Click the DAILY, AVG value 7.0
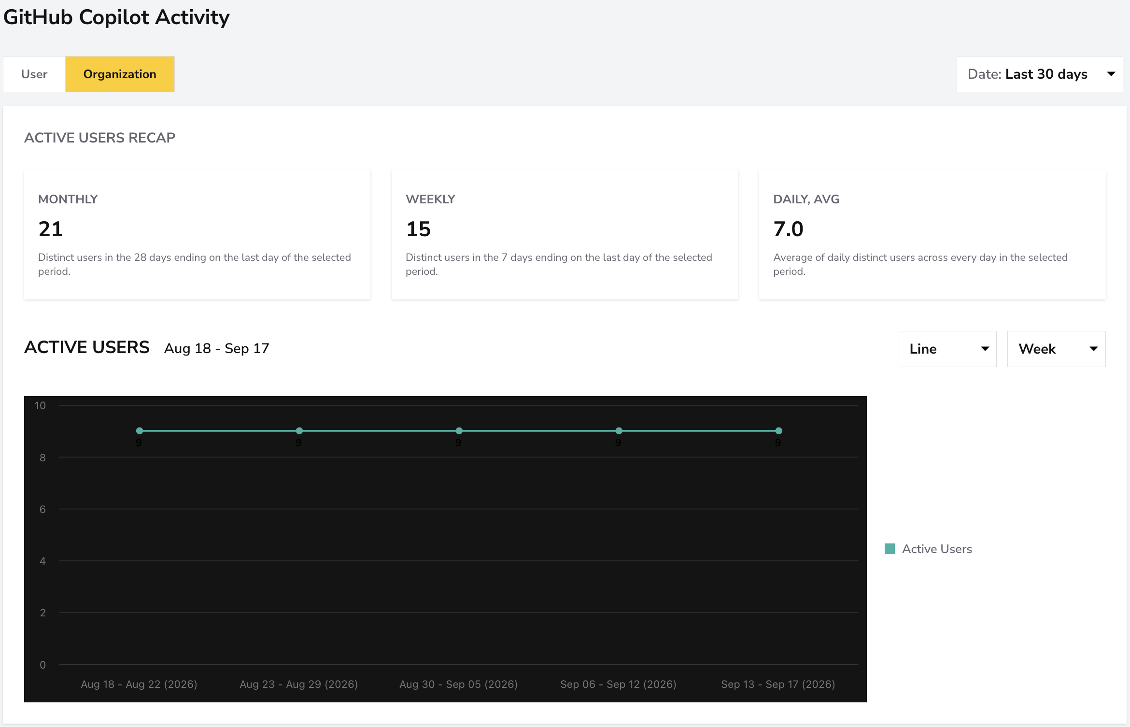 (788, 228)
